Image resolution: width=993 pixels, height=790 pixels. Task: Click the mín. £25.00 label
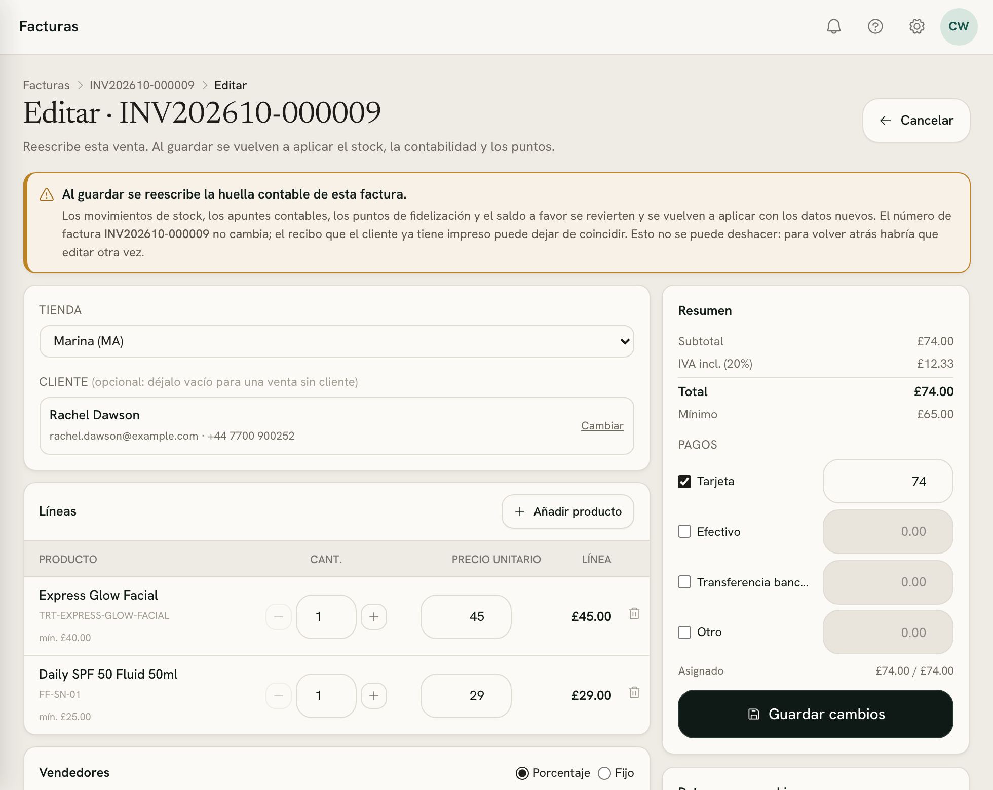(65, 717)
